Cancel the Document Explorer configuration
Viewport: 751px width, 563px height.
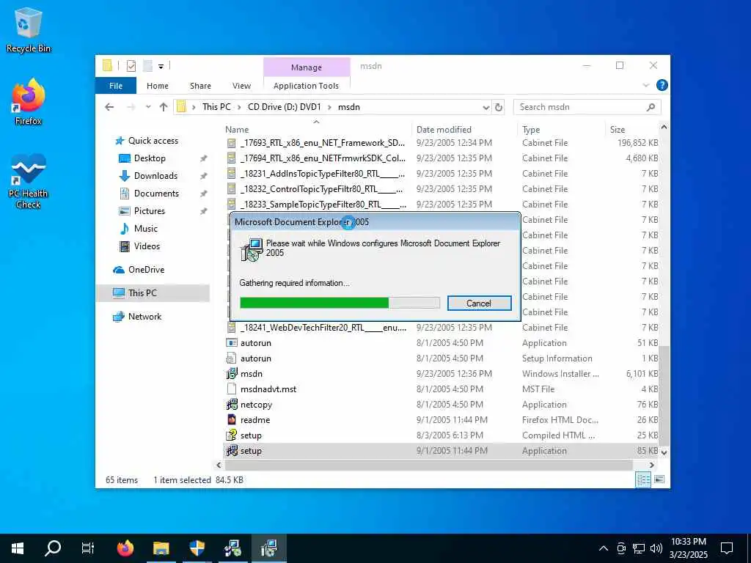coord(479,303)
